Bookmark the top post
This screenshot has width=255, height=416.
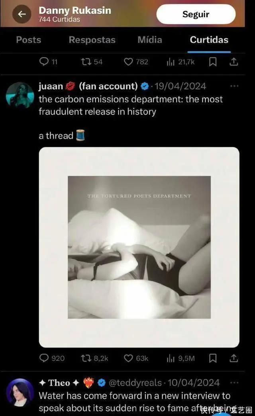click(213, 62)
